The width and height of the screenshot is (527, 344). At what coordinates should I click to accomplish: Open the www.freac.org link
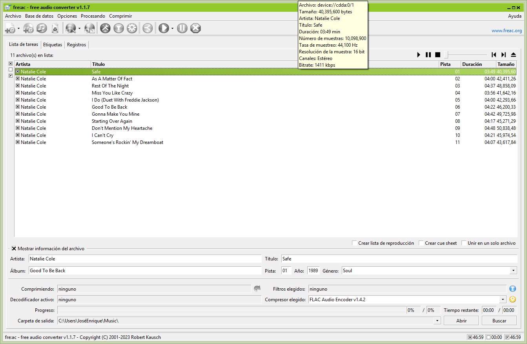tap(507, 31)
